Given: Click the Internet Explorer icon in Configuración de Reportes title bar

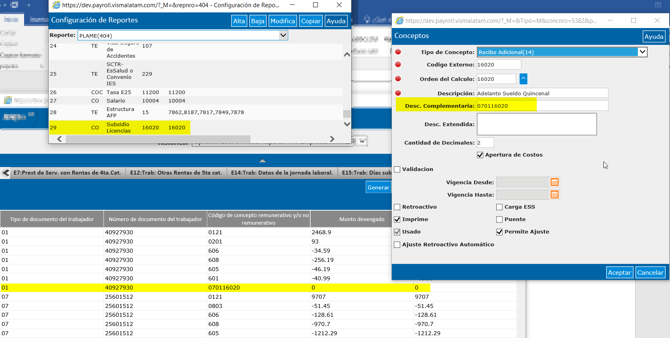Looking at the screenshot, I should pos(56,5).
